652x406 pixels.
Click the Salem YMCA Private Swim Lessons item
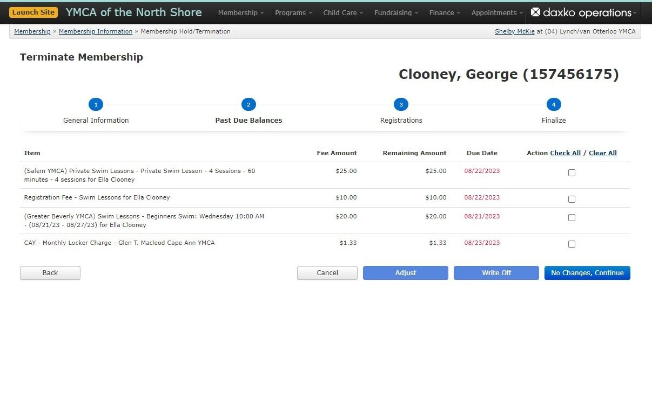(139, 175)
